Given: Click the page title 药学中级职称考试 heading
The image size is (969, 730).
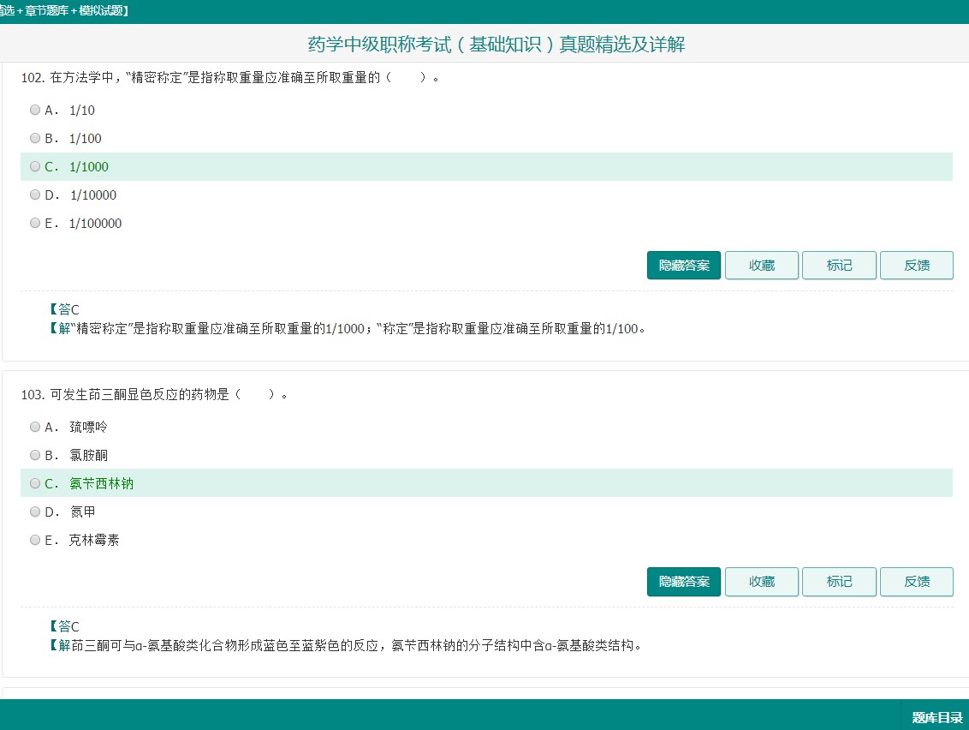Looking at the screenshot, I should (496, 44).
